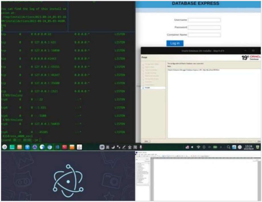Open the green terminal-style icon in the dock
Viewport: 262px width, 202px height.
pos(12,147)
